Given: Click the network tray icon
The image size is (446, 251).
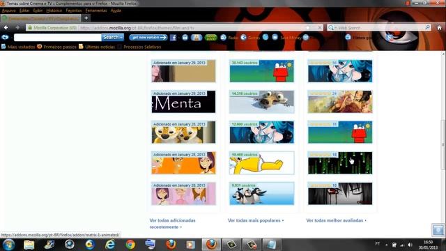Looking at the screenshot, I should [x=402, y=245].
